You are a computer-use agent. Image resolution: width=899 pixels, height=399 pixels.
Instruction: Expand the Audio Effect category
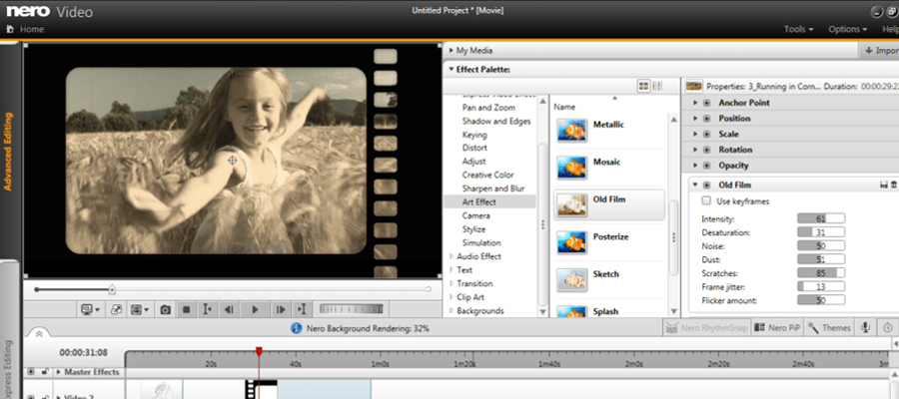coord(451,256)
